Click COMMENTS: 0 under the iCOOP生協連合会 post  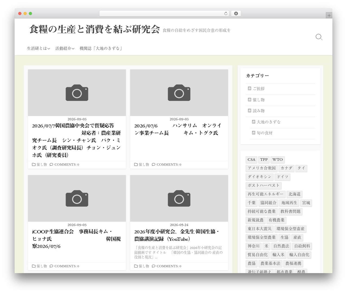click(x=67, y=266)
